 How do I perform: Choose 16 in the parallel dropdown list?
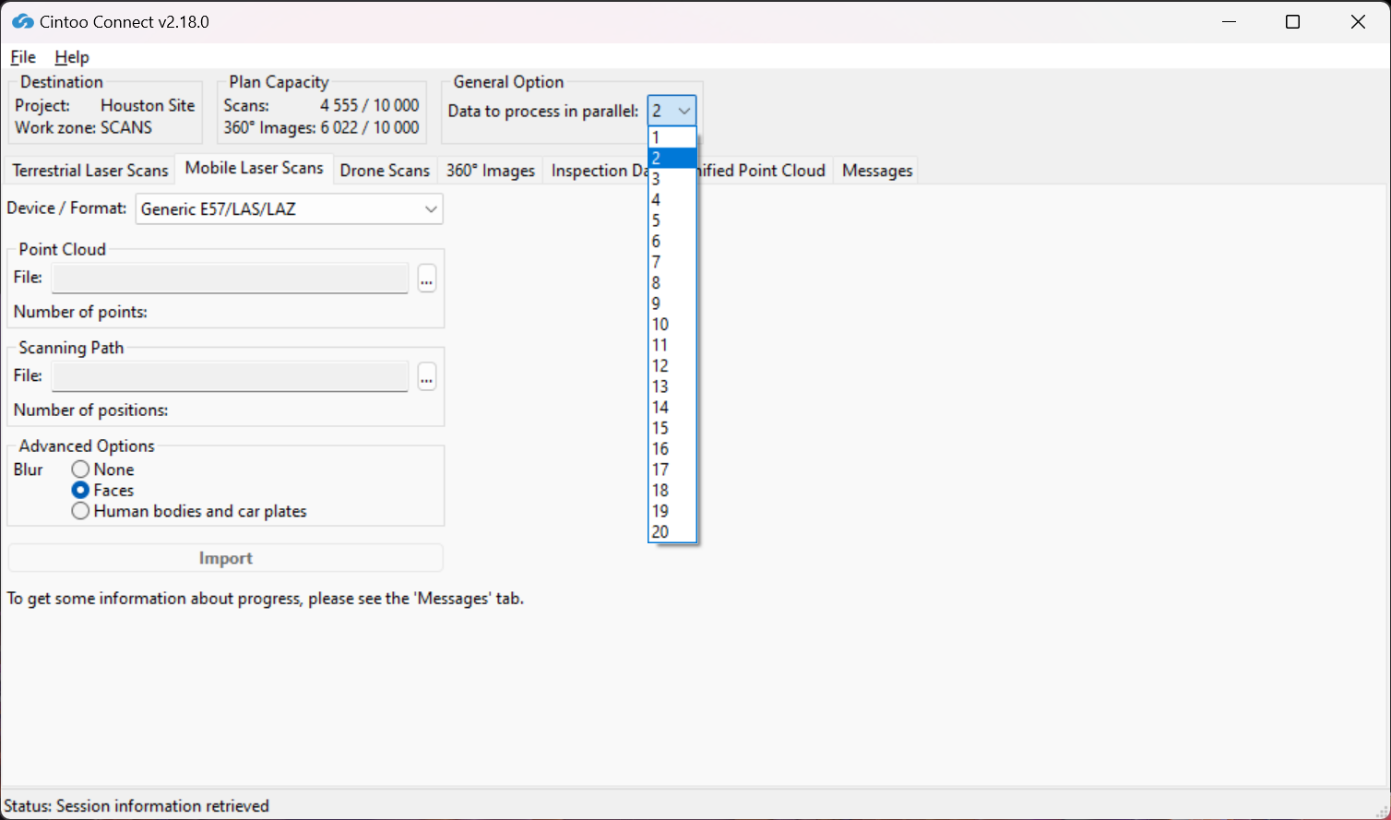[672, 449]
